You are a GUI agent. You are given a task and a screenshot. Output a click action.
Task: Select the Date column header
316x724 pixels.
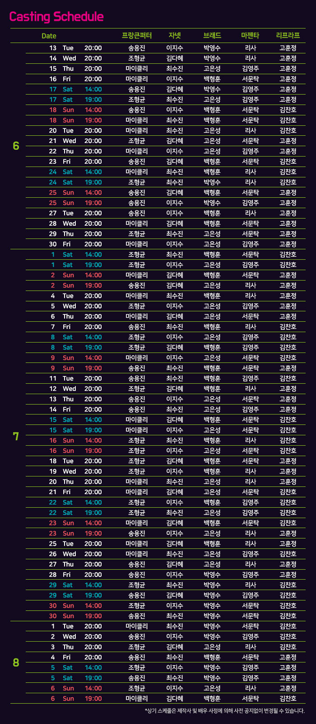click(49, 36)
